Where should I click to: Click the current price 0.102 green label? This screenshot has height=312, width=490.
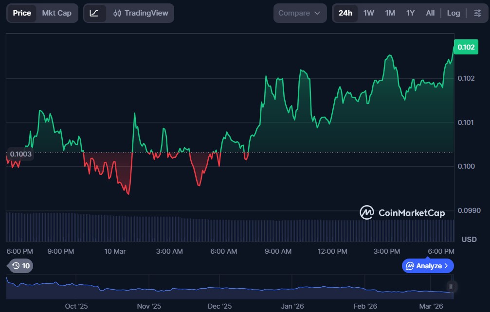466,47
